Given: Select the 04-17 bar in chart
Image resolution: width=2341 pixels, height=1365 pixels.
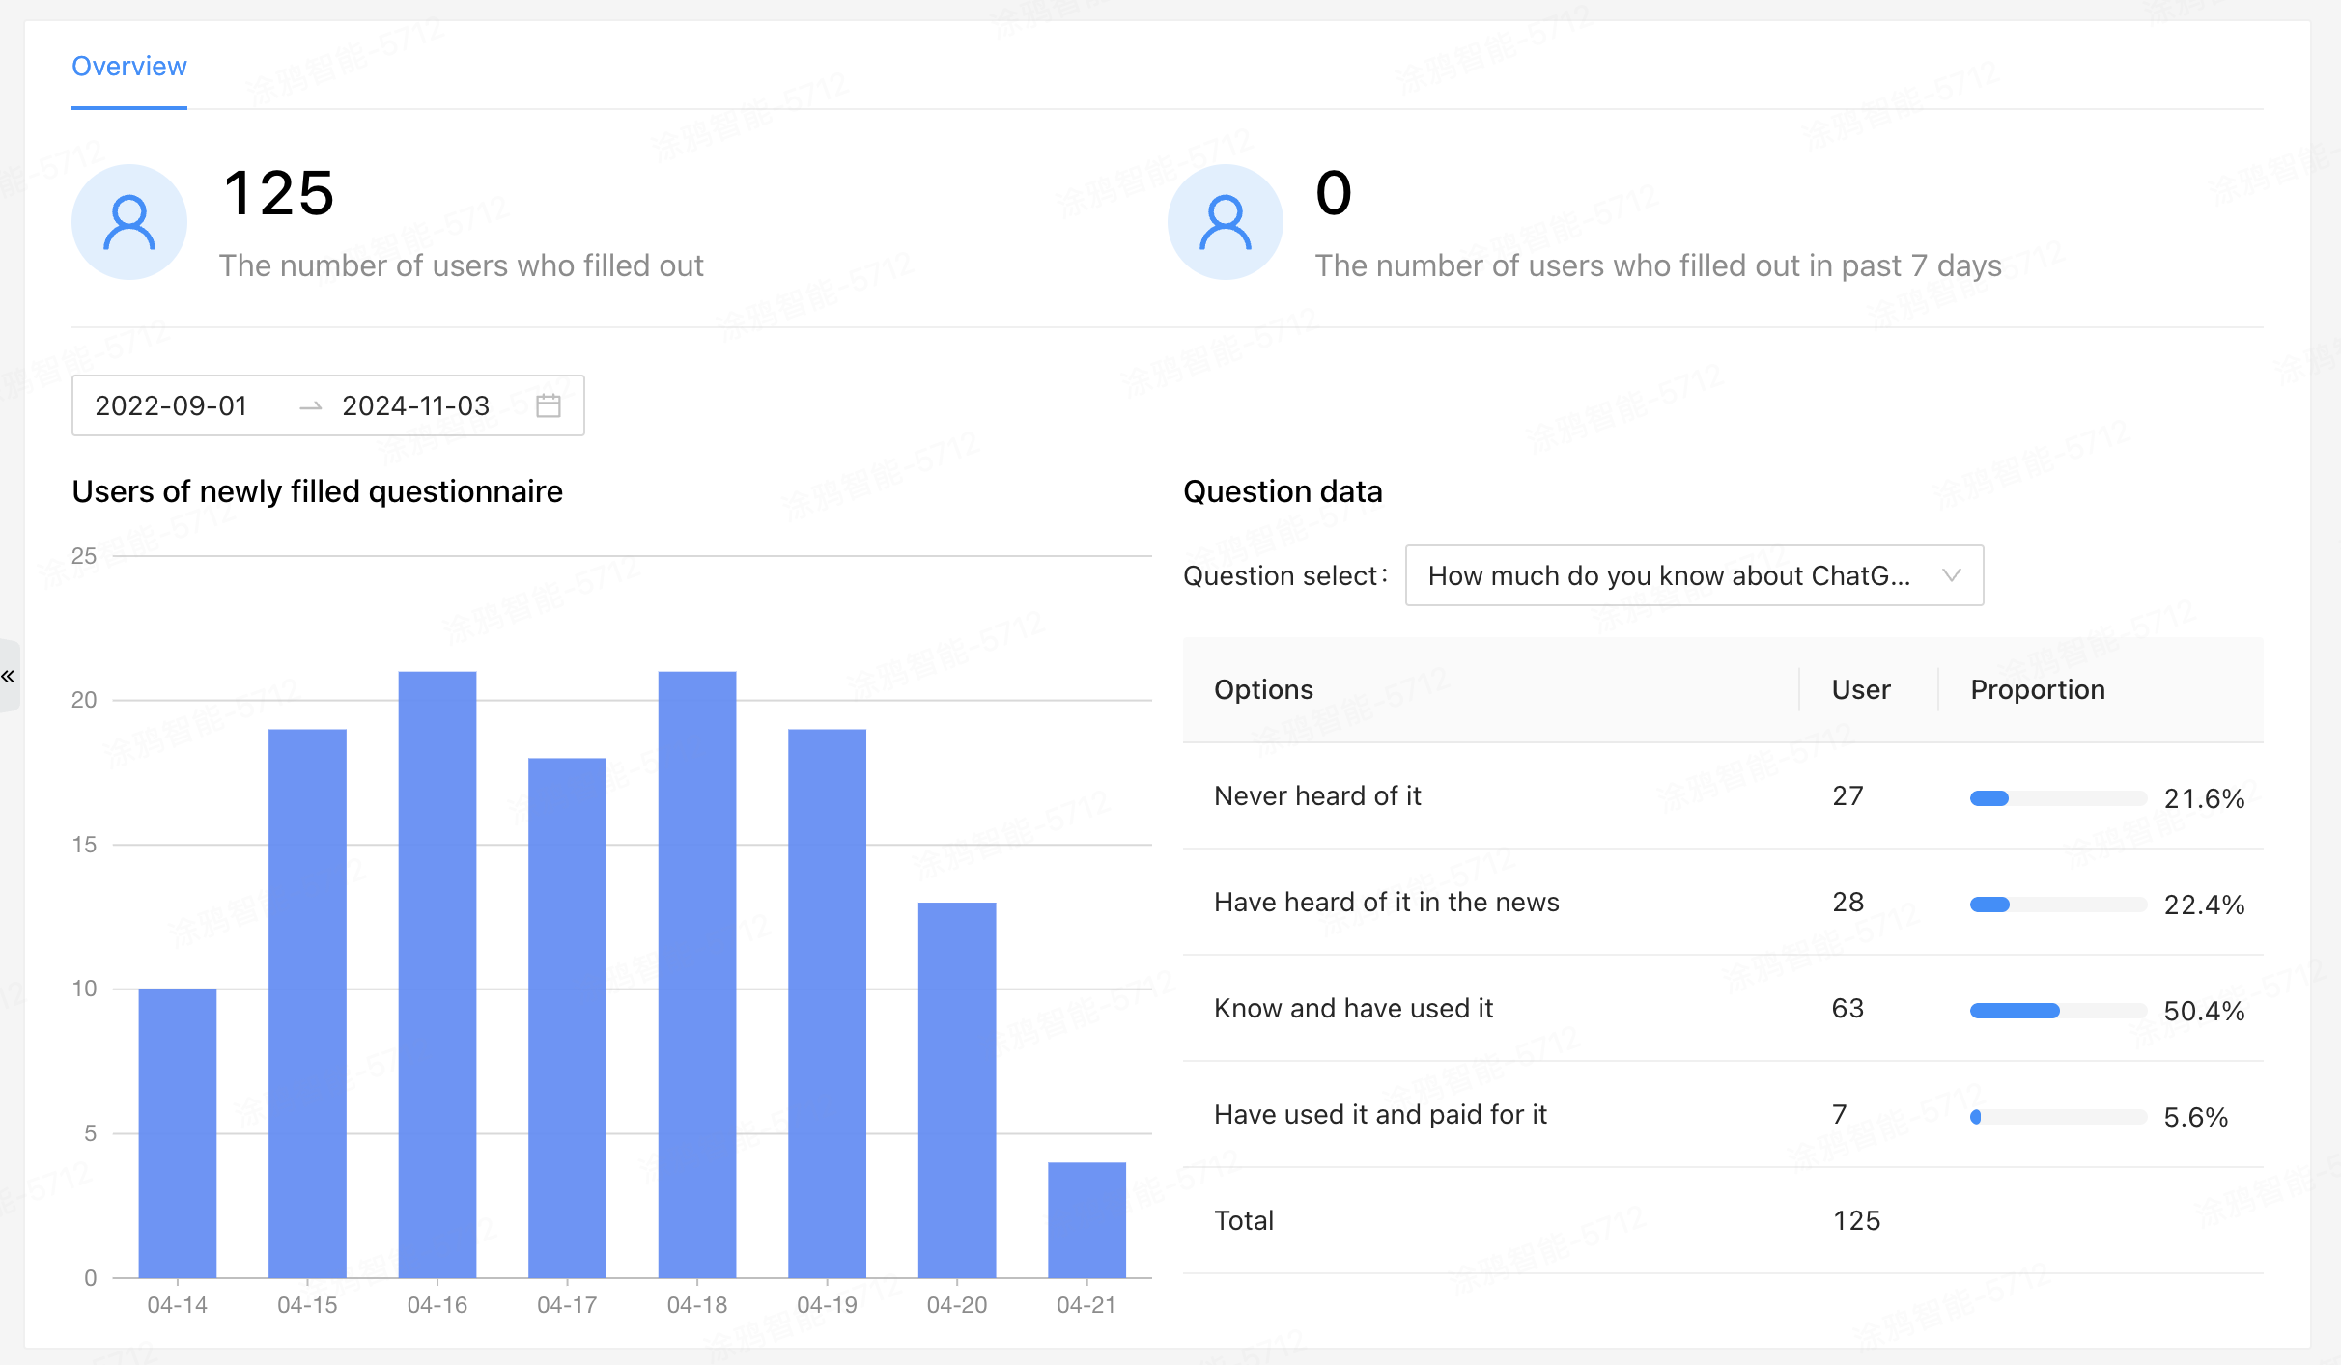Looking at the screenshot, I should 567,1017.
